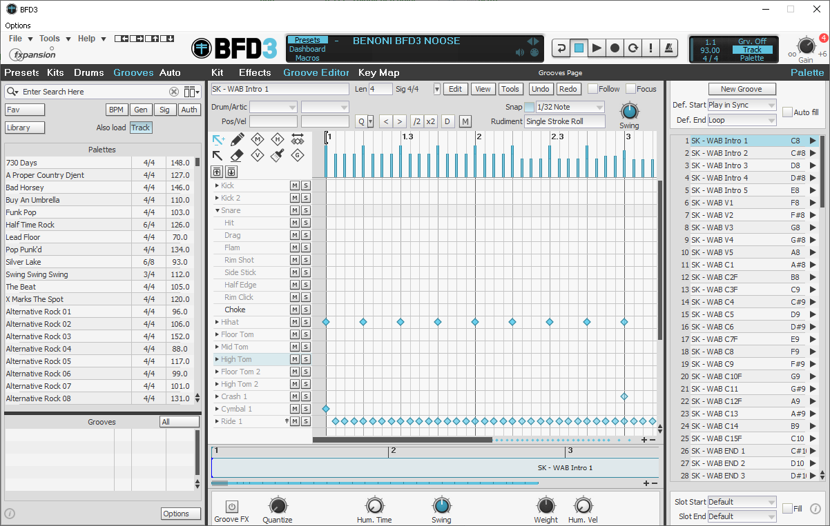
Task: Click the return-to-start transport button
Action: pyautogui.click(x=561, y=48)
